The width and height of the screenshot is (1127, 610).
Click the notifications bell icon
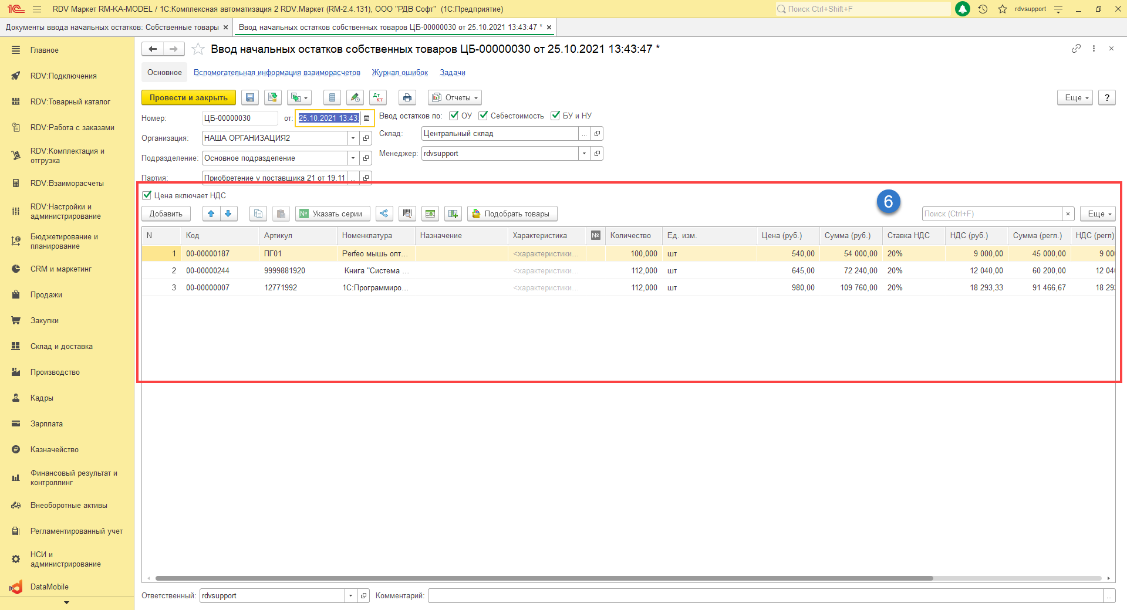(963, 9)
